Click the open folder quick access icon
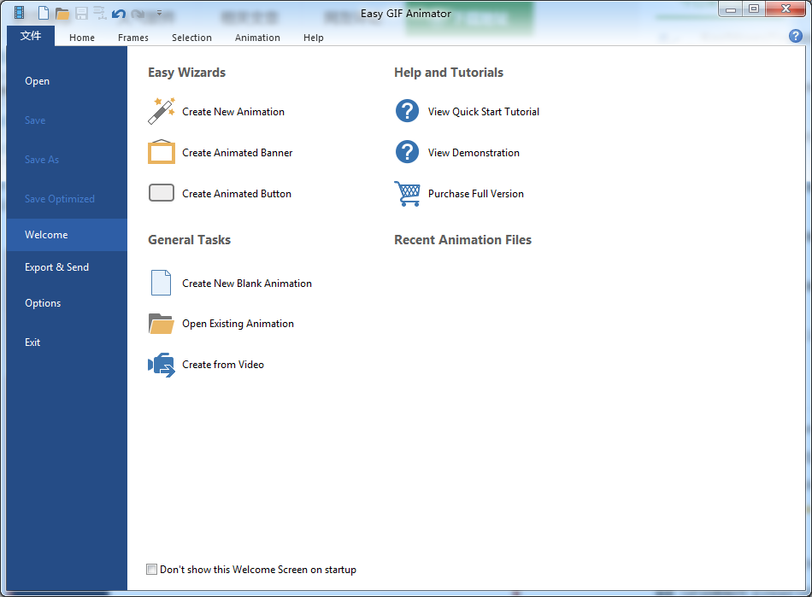Viewport: 812px width, 597px height. tap(62, 14)
